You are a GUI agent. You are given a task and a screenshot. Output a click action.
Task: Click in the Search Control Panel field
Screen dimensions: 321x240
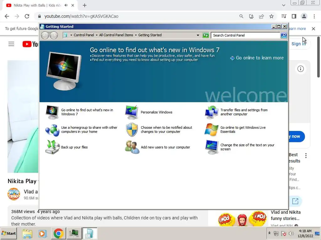click(245, 35)
